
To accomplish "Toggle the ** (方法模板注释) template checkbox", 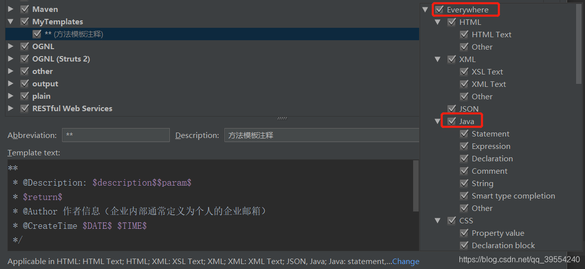I will tap(37, 34).
